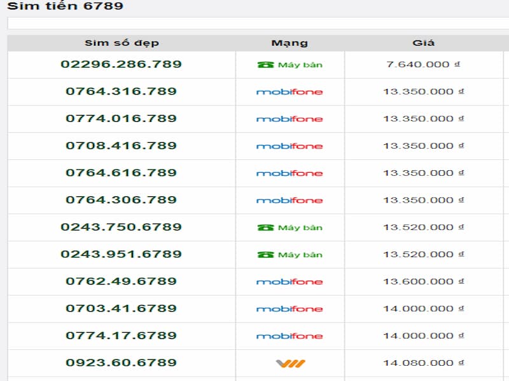
Task: Click the price for 0243.951.6789
Action: point(423,255)
